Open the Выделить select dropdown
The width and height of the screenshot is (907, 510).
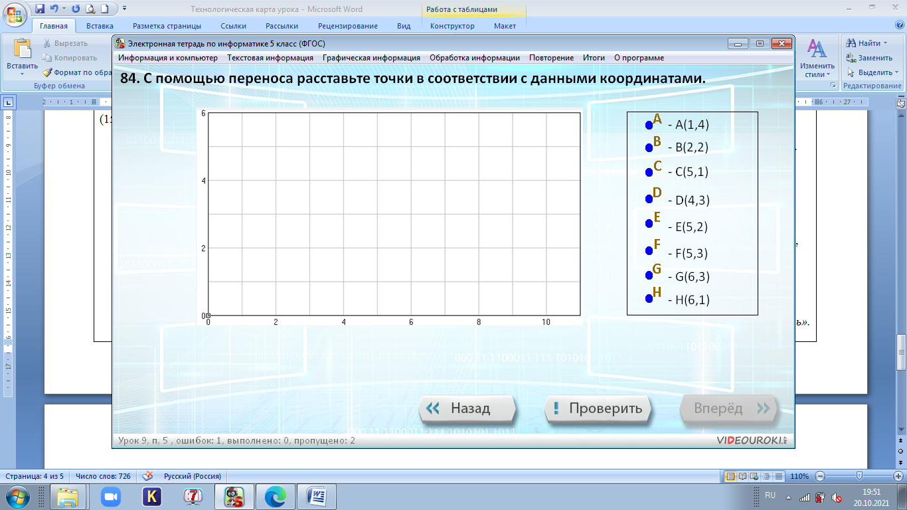point(872,72)
